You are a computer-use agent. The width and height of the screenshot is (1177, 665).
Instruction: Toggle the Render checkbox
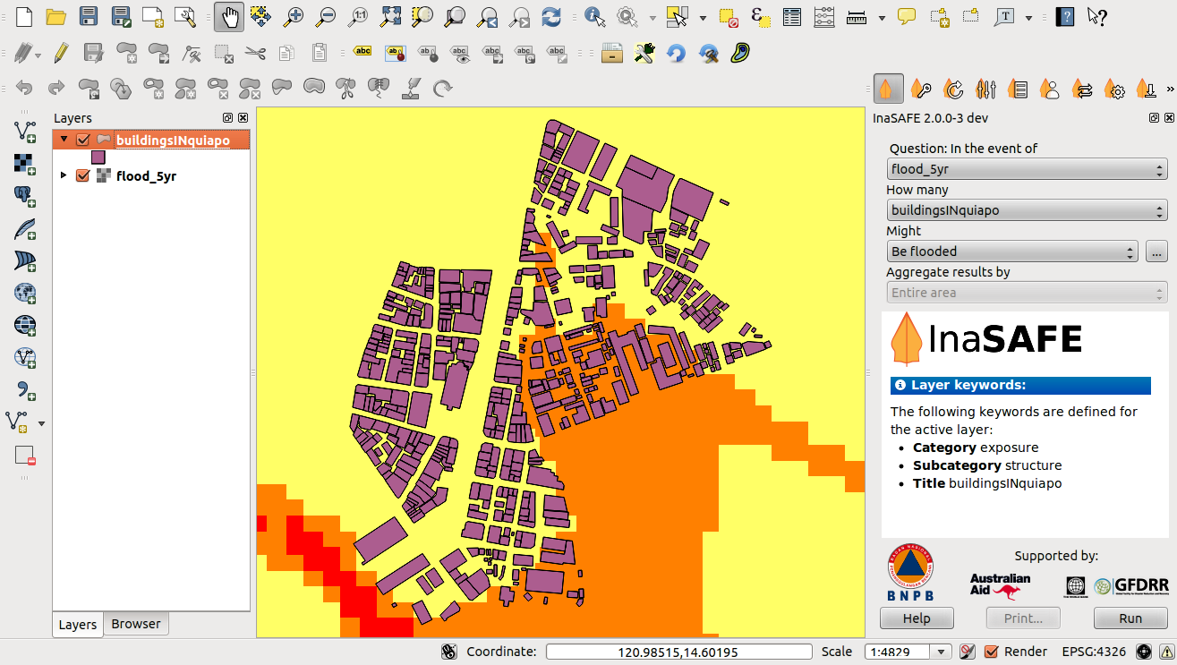click(x=991, y=652)
